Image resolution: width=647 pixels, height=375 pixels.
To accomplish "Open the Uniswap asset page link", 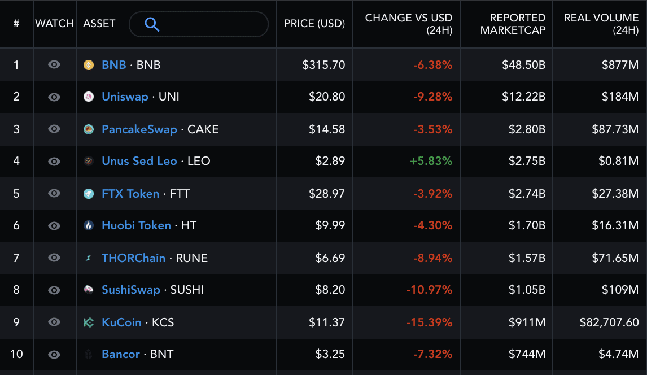I will tap(125, 97).
